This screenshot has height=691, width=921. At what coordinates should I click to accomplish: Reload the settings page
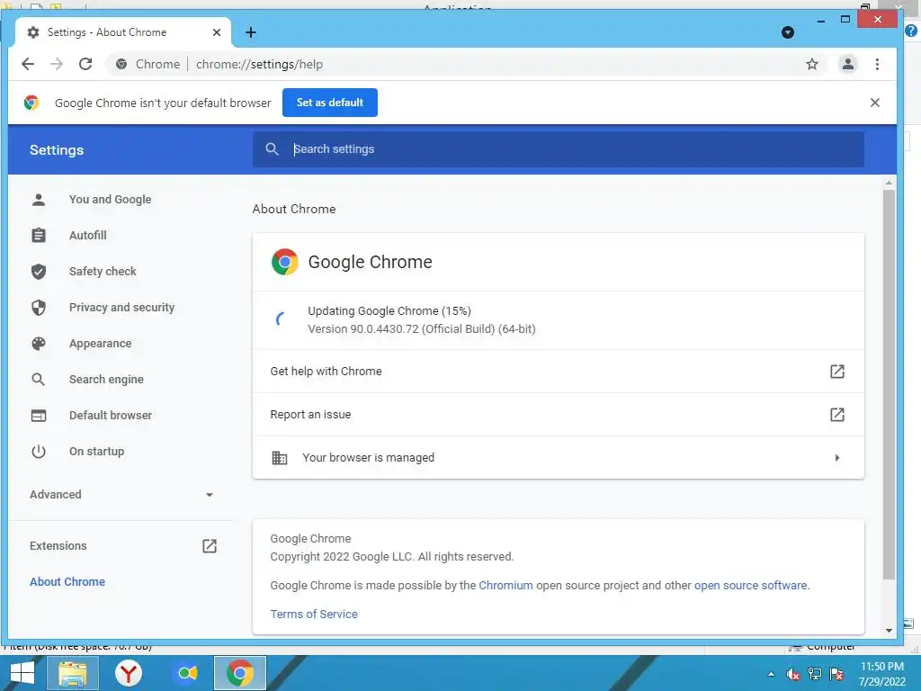click(x=85, y=64)
